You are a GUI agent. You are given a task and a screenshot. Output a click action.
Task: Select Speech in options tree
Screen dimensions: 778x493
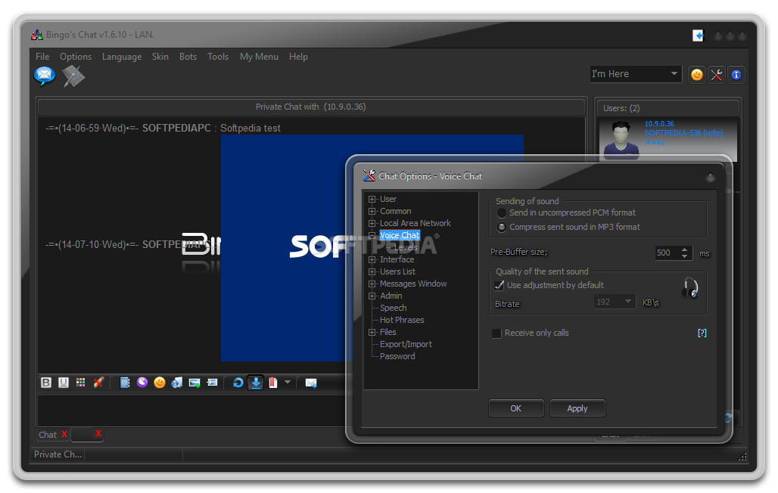[x=394, y=308]
